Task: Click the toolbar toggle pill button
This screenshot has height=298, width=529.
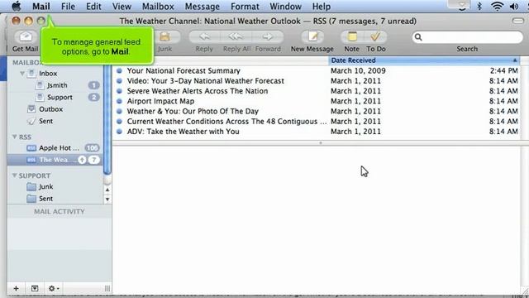Action: (x=518, y=21)
